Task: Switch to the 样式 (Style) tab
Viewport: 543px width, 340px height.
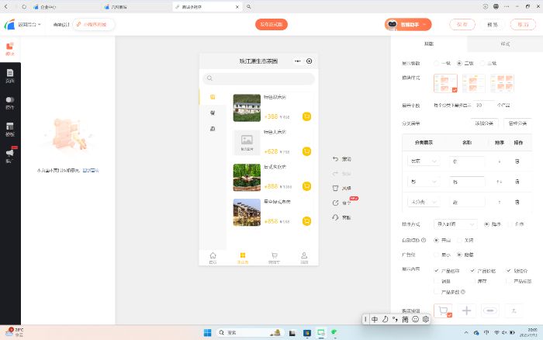Action: tap(505, 44)
